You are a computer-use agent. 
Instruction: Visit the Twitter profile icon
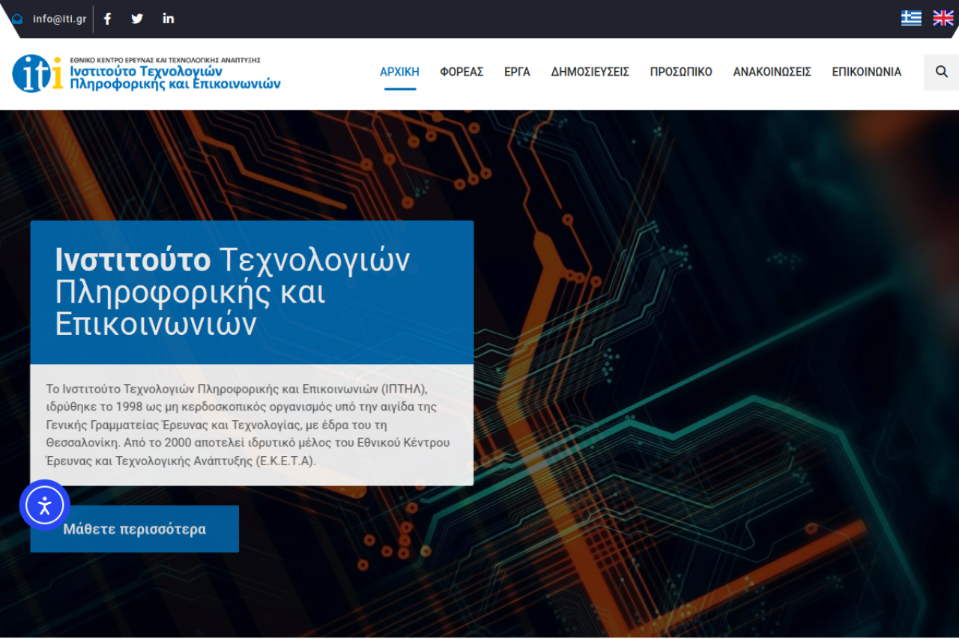137,19
